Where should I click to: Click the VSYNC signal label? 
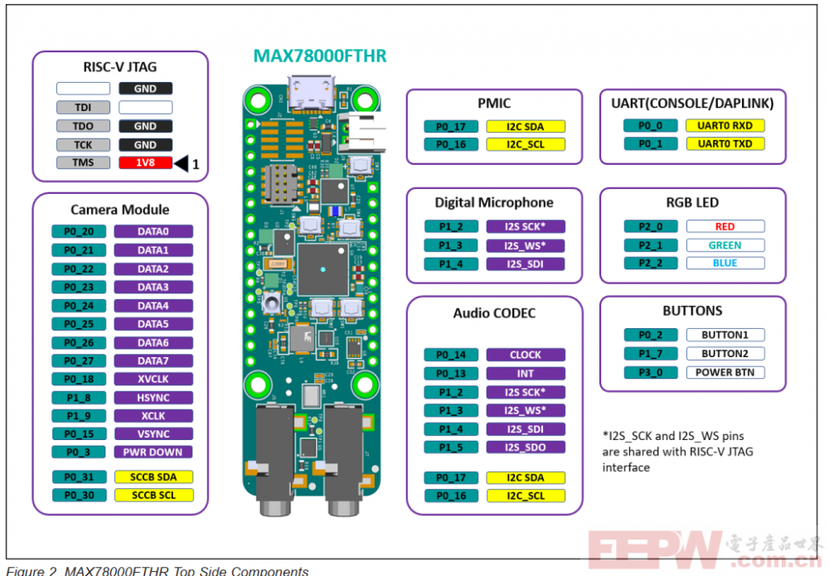(153, 433)
